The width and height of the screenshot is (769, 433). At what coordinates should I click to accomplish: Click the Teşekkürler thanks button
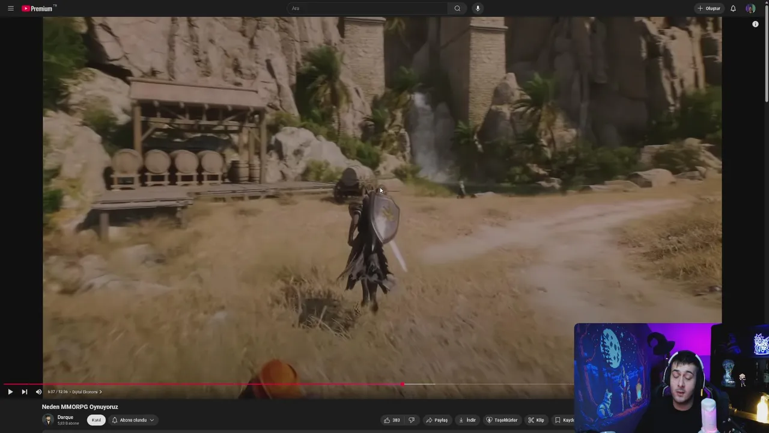[502, 420]
